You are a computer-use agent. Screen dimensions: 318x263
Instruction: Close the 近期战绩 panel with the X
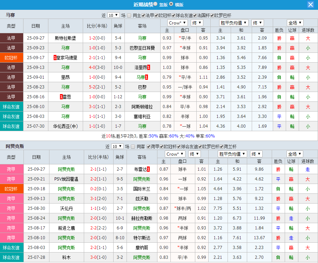pyautogui.click(x=311, y=5)
